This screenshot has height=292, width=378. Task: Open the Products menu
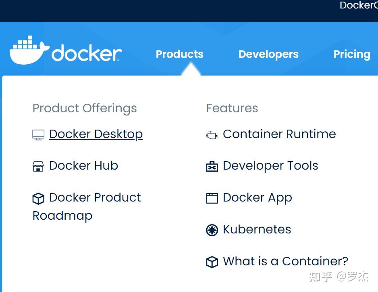179,54
